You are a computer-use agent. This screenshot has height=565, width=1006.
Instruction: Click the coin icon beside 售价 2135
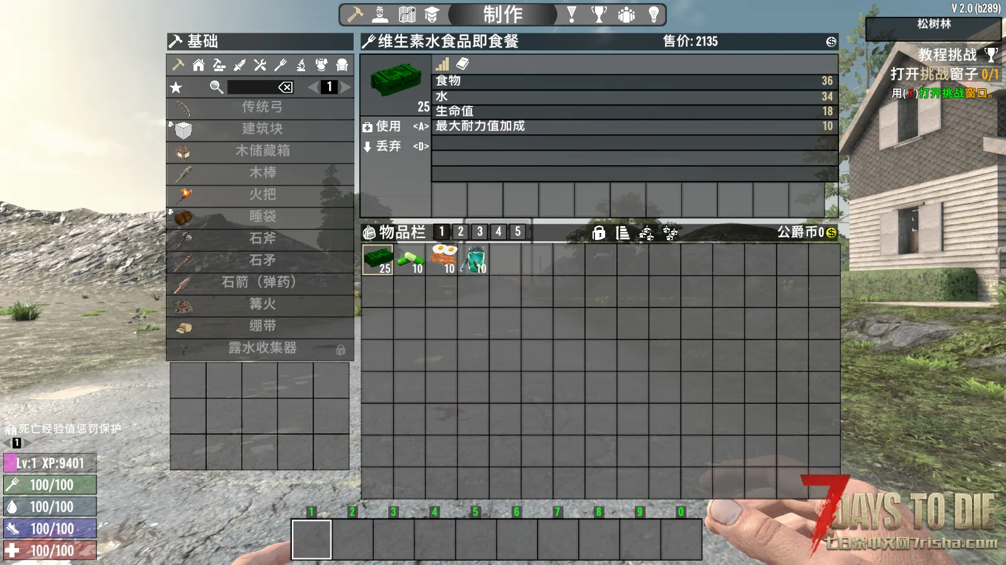pyautogui.click(x=831, y=42)
